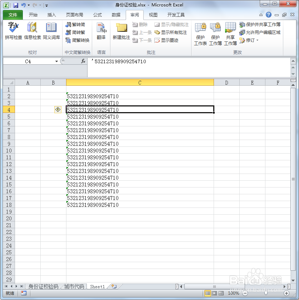Click 保护工作簿 protect workbook

point(215,34)
